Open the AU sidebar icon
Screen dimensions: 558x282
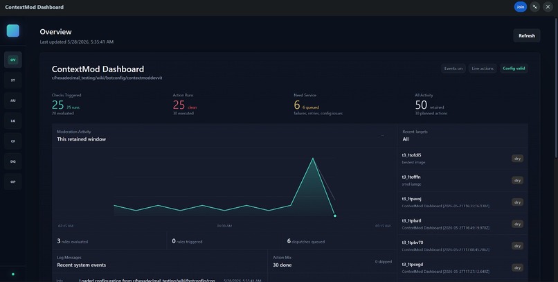[13, 100]
